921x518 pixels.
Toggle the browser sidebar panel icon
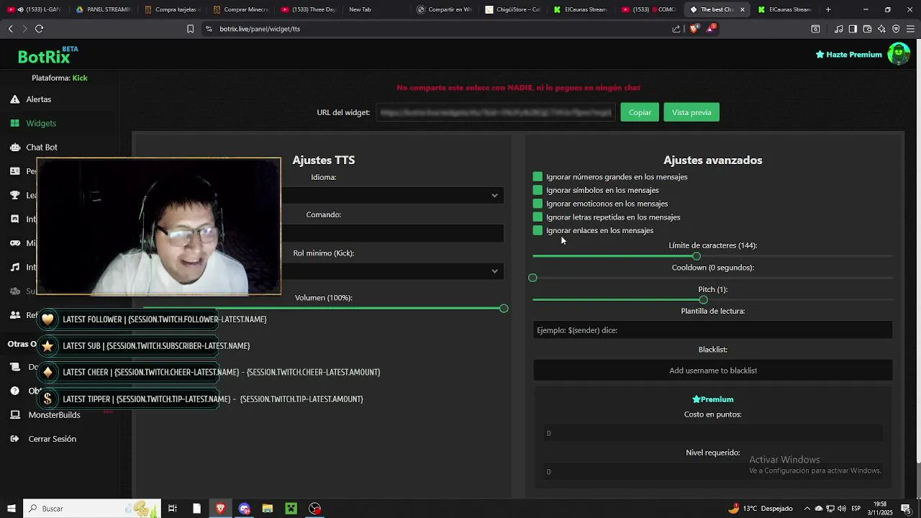click(853, 29)
